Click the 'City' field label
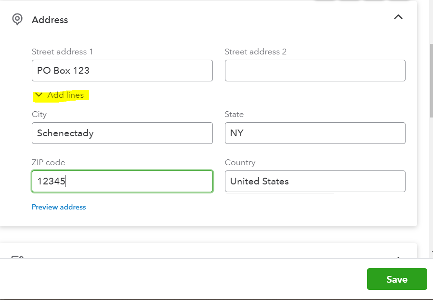 tap(39, 115)
